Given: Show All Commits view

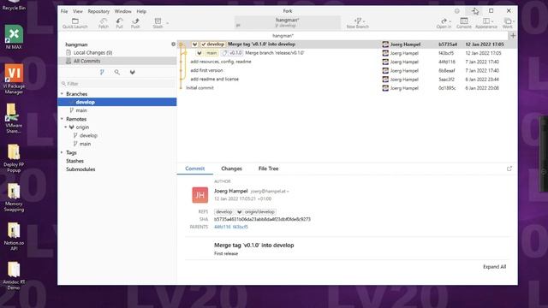Looking at the screenshot, I should (x=117, y=61).
